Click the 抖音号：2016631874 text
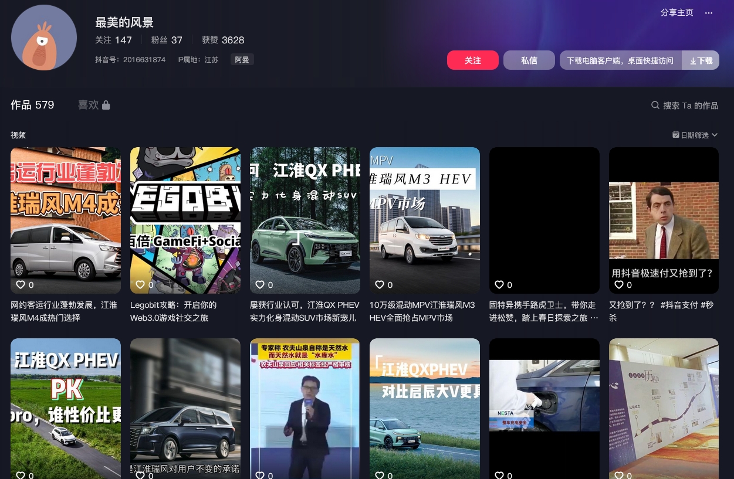The height and width of the screenshot is (479, 734). pos(130,60)
